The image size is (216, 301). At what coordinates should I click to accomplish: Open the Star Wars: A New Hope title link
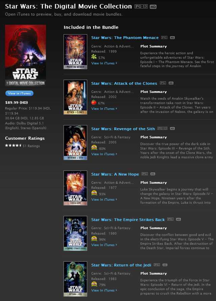tap(115, 174)
